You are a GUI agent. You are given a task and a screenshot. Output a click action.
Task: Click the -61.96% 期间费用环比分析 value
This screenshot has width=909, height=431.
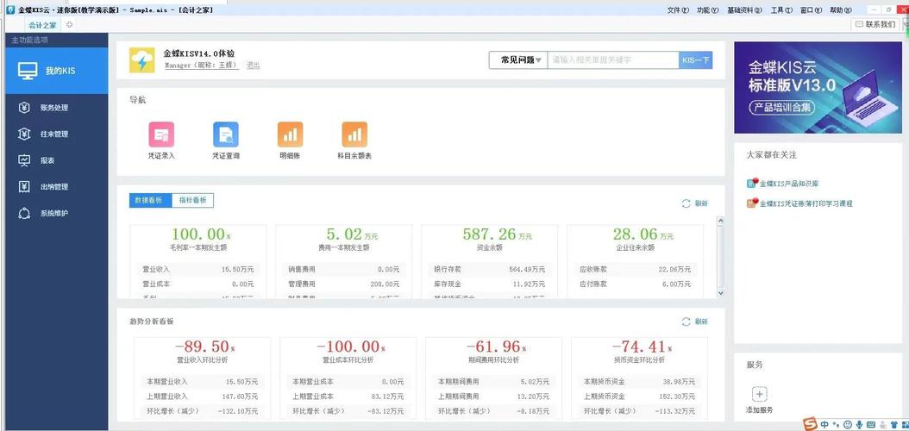coord(496,347)
